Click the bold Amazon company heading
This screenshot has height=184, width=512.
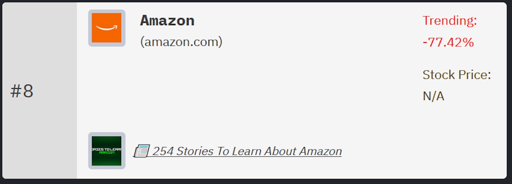coord(167,20)
